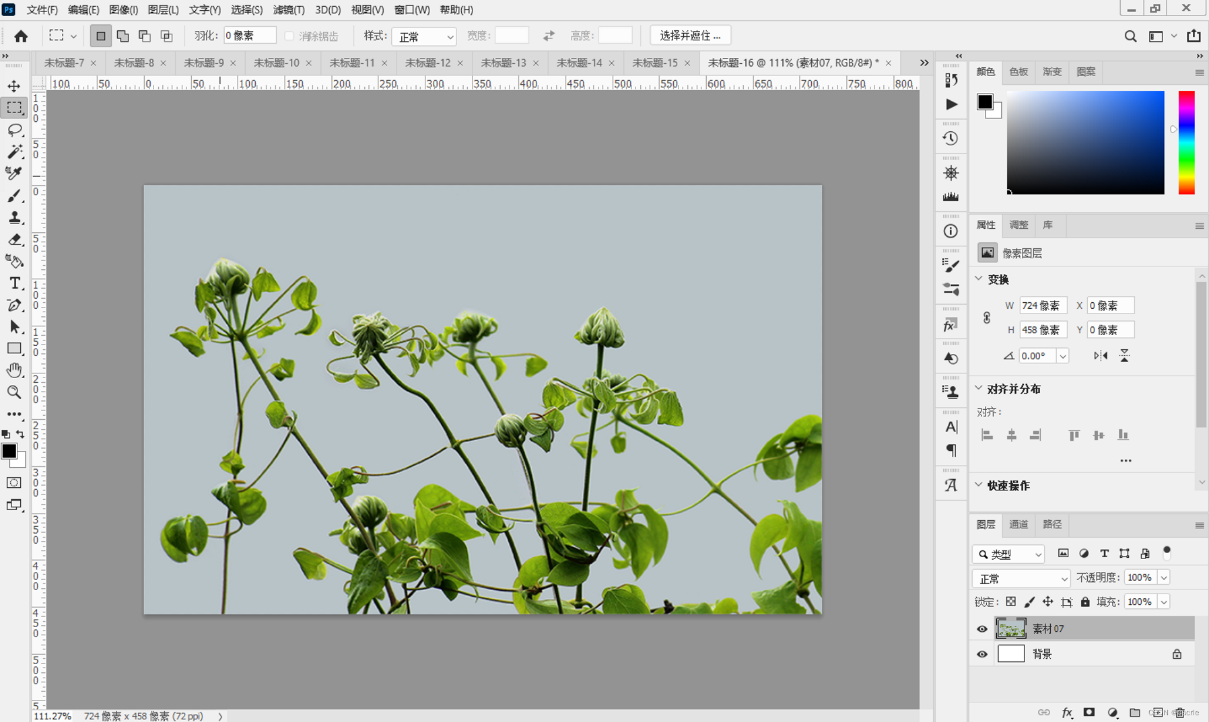Hide the 背景 layer
The height and width of the screenshot is (722, 1209).
coord(982,654)
